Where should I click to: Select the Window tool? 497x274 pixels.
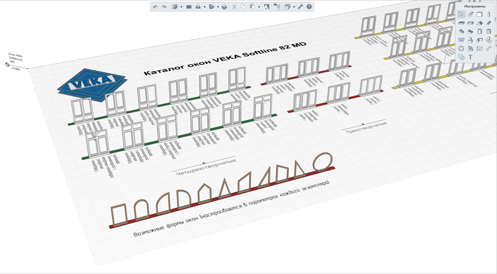(x=489, y=31)
